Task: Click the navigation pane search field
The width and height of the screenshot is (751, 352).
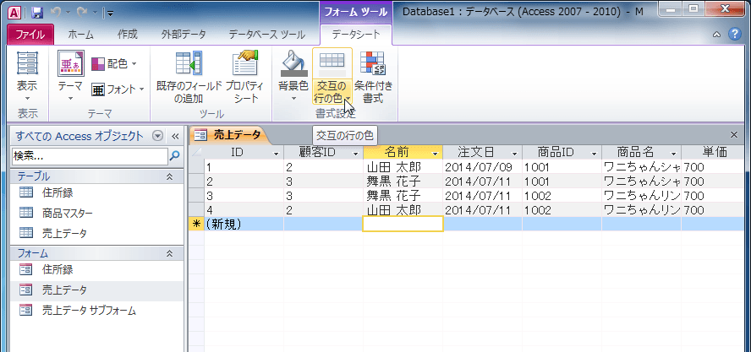Action: [90, 155]
